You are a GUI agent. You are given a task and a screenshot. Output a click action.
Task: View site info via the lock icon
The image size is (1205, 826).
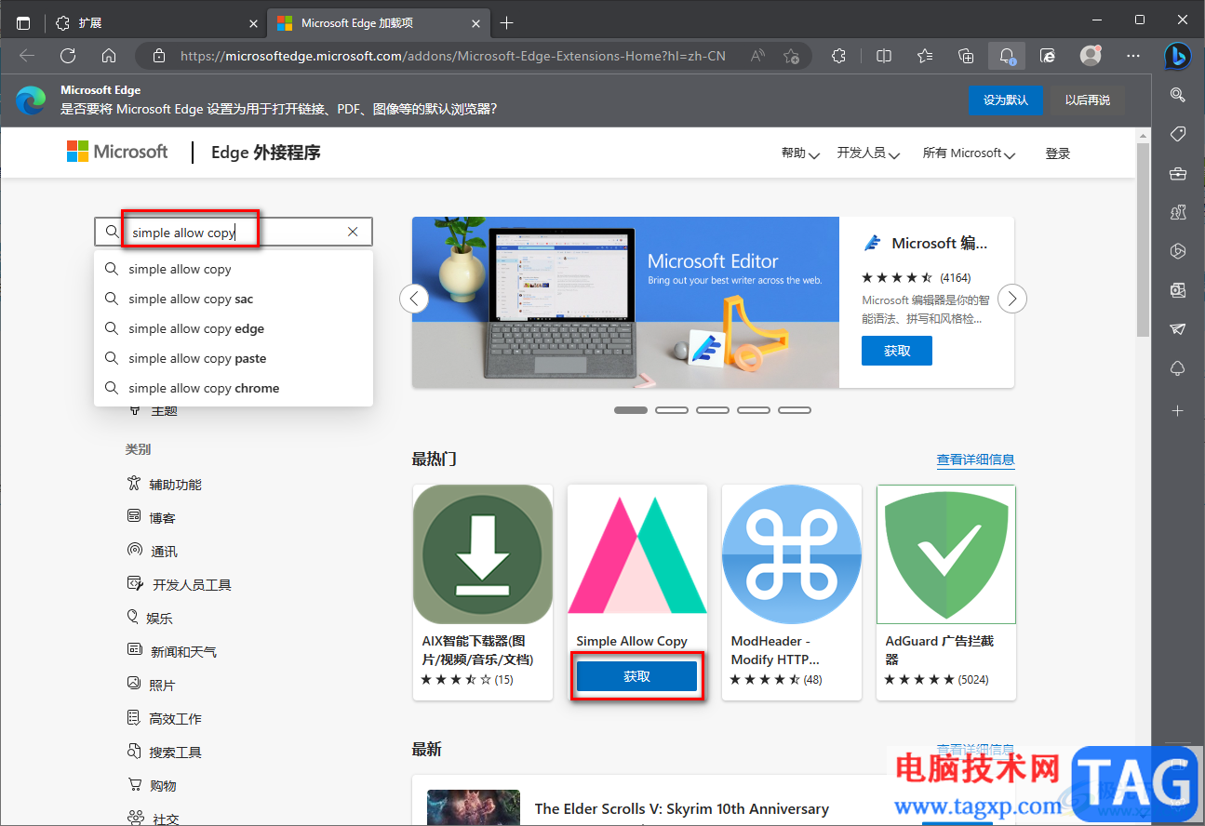158,56
